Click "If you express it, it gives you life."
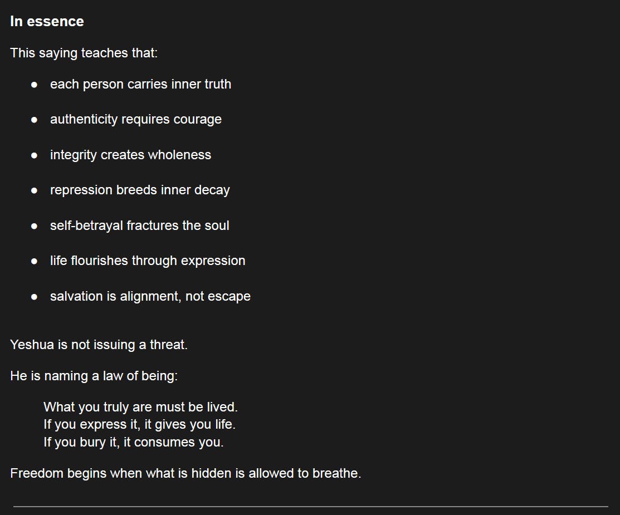The image size is (620, 515). (139, 424)
